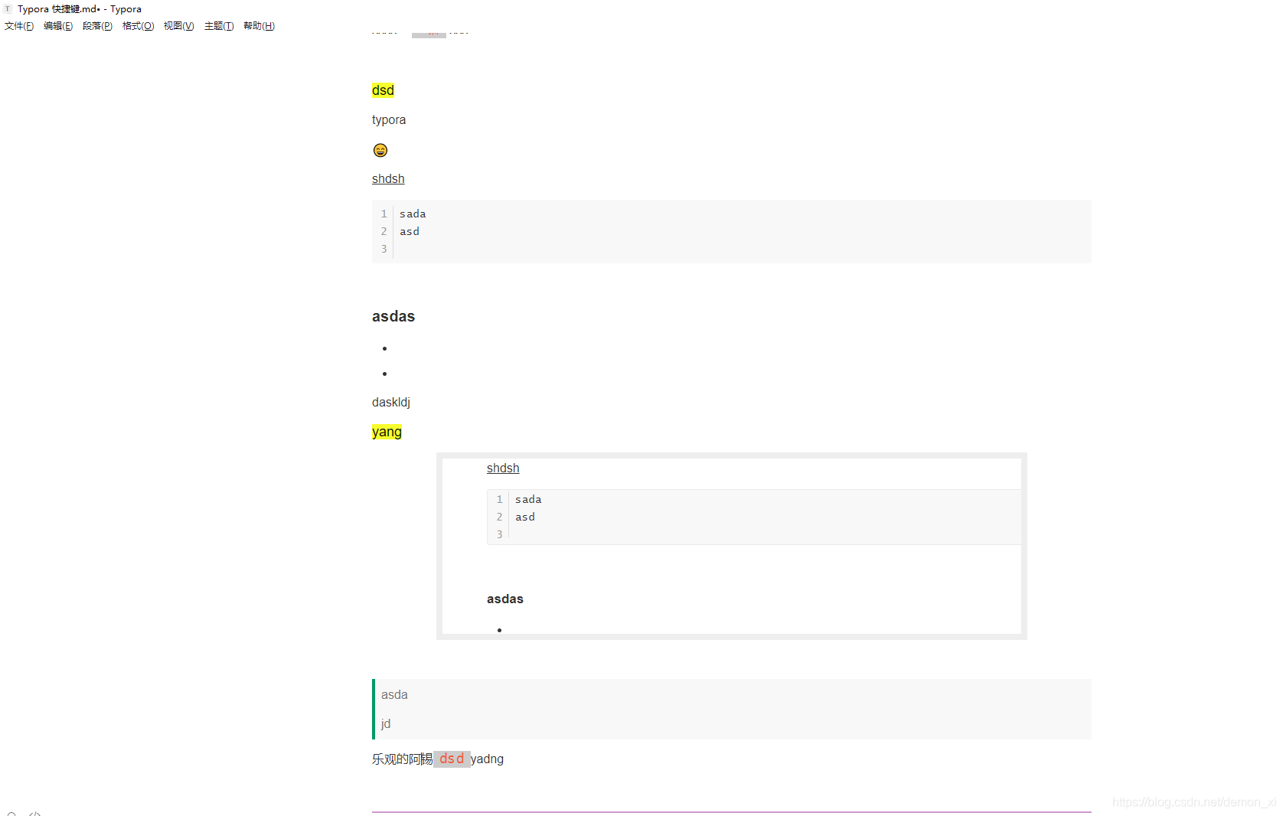Click the asd line in the editor code block
1283x816 pixels.
pyautogui.click(x=410, y=231)
